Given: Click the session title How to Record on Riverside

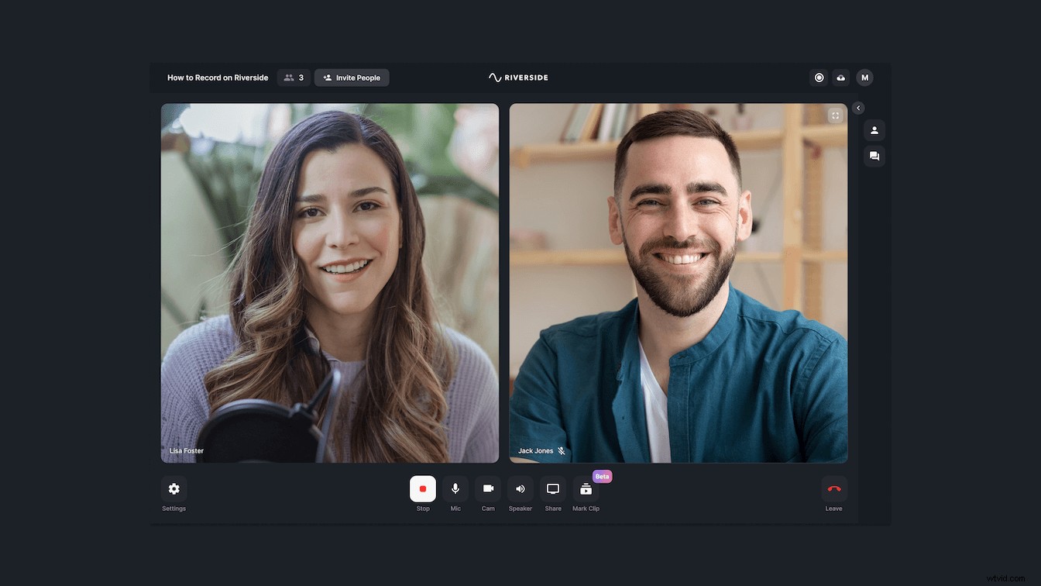Looking at the screenshot, I should tap(217, 78).
